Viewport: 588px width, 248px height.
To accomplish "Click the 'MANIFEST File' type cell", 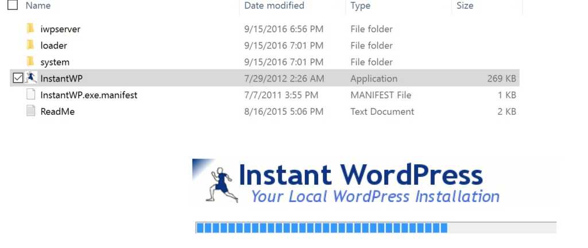I will point(381,95).
